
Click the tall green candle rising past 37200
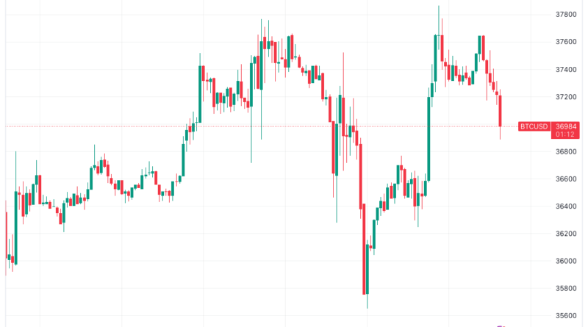[x=429, y=138]
